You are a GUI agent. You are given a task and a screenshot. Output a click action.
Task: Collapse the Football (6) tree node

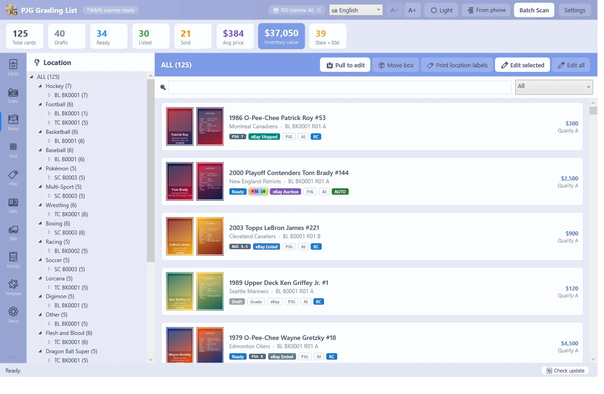coord(40,104)
